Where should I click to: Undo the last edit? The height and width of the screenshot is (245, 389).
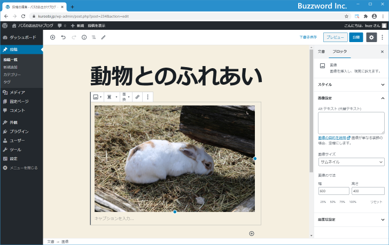click(x=63, y=37)
